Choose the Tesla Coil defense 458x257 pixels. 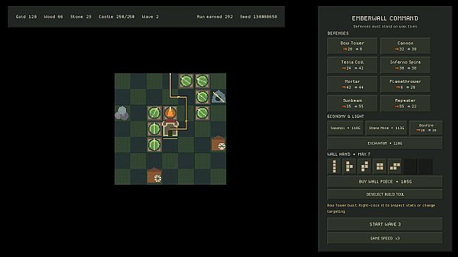coord(352,65)
